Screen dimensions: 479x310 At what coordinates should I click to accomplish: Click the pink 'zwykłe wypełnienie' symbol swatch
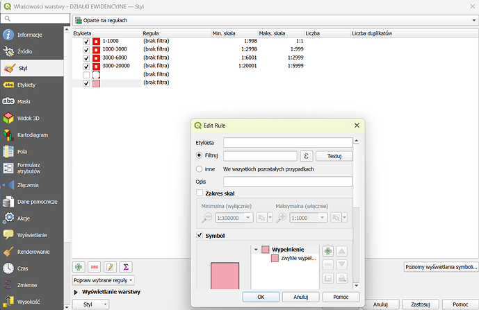pos(275,257)
